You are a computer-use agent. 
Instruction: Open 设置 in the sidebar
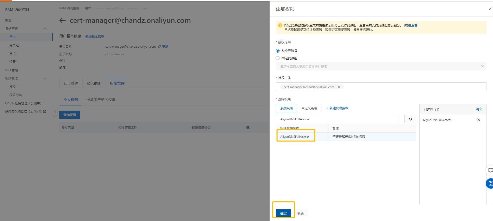[12, 62]
